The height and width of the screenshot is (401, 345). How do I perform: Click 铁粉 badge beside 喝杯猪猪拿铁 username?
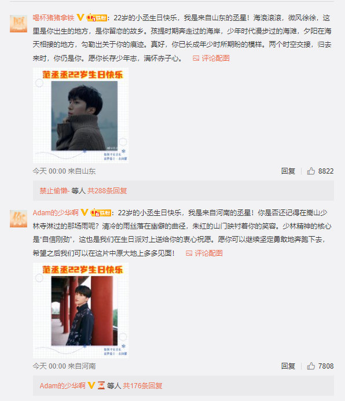[x=97, y=17]
